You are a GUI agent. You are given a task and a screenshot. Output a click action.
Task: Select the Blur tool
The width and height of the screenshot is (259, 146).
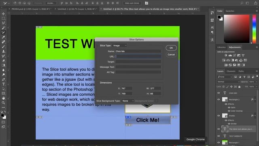point(3,70)
